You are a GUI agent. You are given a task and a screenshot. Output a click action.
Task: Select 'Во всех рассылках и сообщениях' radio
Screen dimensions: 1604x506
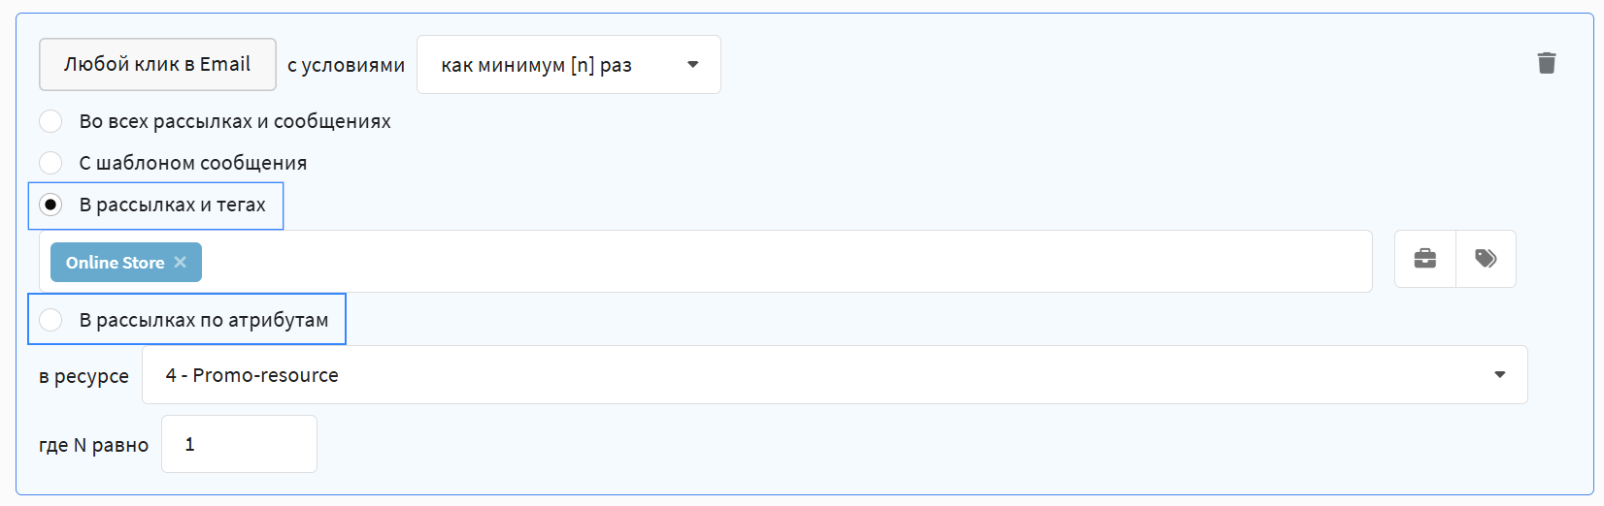pyautogui.click(x=50, y=121)
